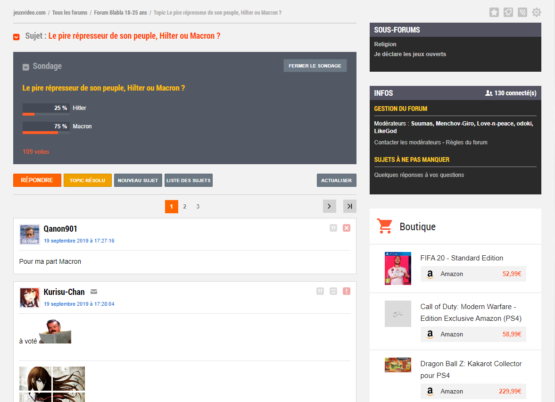Collapse the Sondage poll section
Screen dimensions: 555x402
26,67
